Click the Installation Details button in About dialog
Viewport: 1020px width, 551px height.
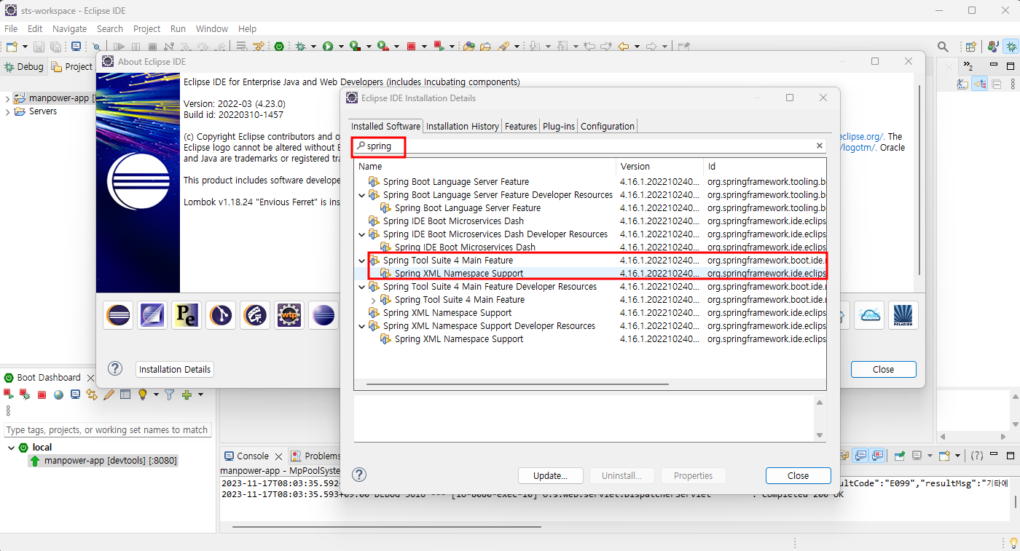click(x=175, y=369)
